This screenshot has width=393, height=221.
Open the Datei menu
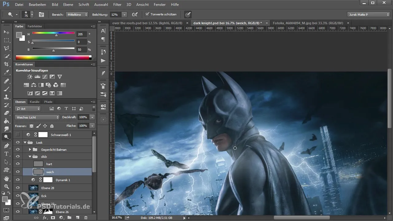point(19,5)
